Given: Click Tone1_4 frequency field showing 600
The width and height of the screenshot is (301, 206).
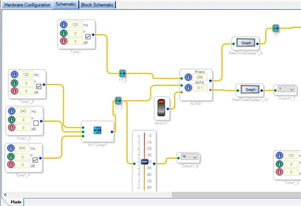Looking at the screenshot, I should tap(23, 148).
